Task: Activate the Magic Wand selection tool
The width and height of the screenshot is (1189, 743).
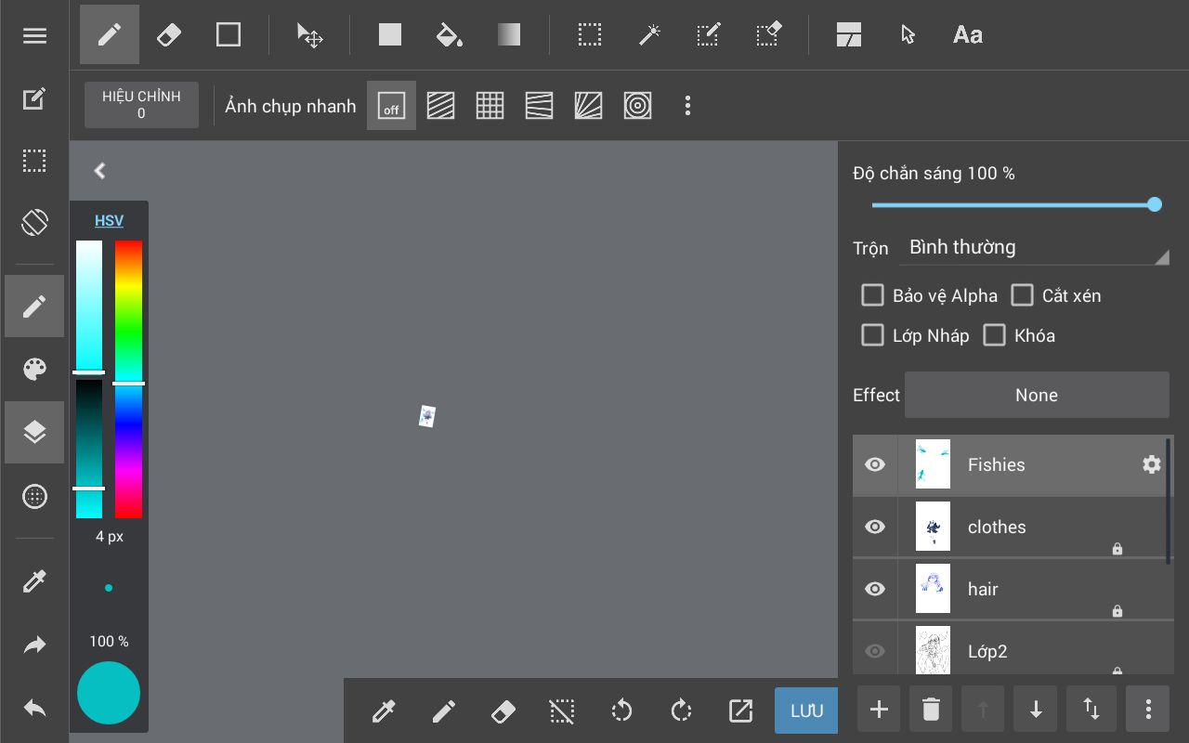Action: point(648,35)
